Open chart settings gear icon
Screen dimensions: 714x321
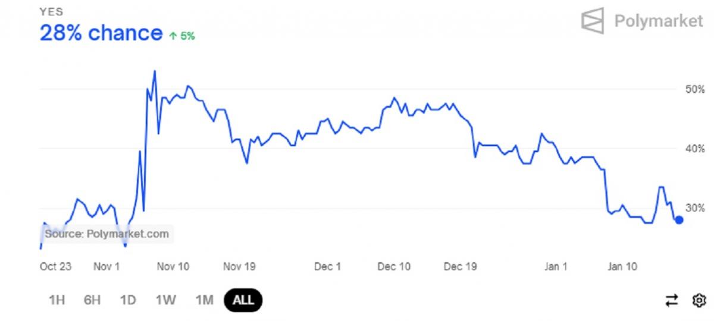click(699, 300)
